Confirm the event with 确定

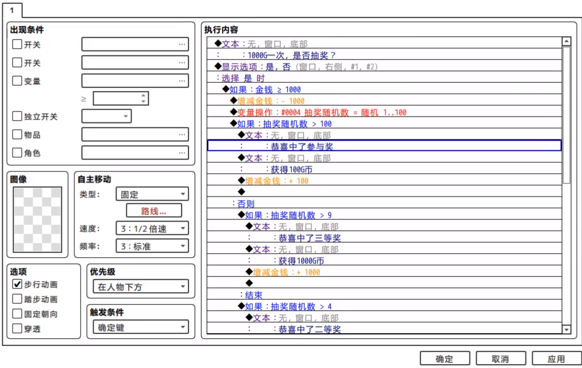tap(445, 359)
